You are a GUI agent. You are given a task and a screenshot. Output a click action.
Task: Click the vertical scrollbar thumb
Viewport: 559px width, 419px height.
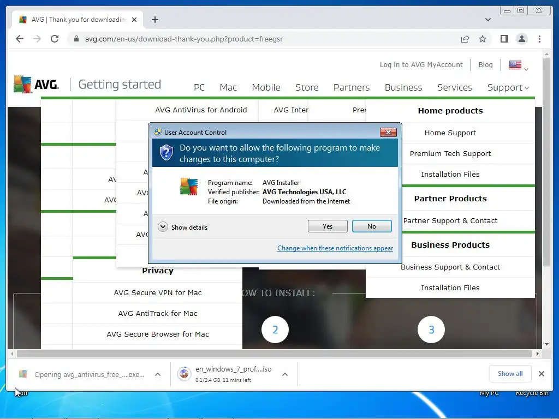546,162
